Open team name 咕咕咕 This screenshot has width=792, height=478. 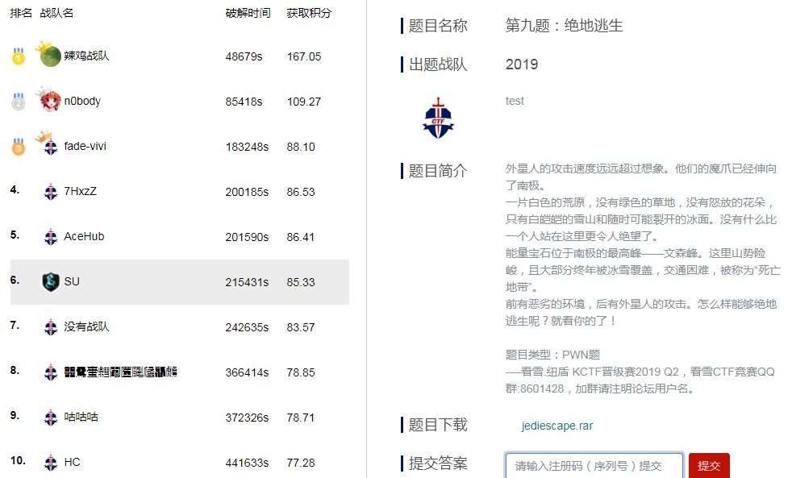81,417
